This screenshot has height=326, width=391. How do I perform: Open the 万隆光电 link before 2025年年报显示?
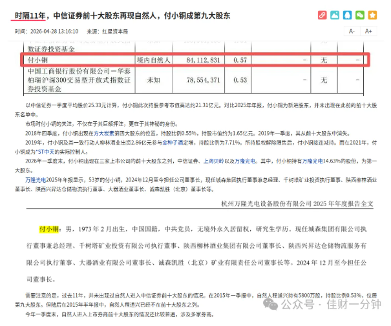tap(36, 180)
